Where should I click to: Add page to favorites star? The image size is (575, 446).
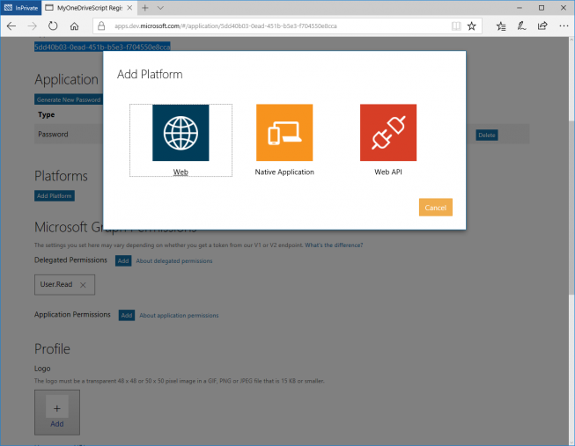coord(472,26)
